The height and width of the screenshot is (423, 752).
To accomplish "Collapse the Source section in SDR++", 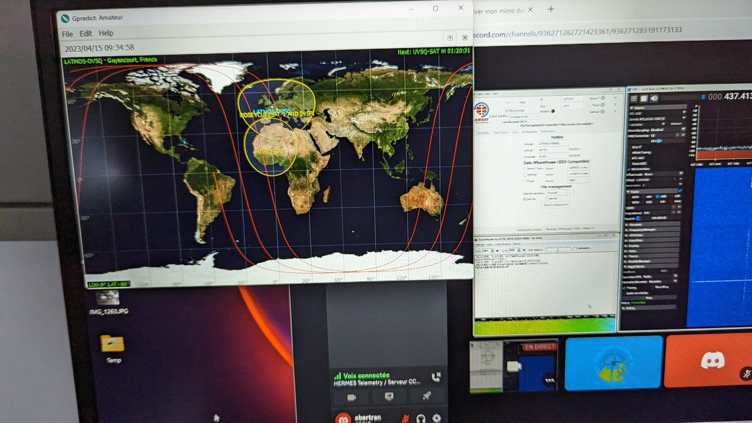I will pyautogui.click(x=657, y=107).
